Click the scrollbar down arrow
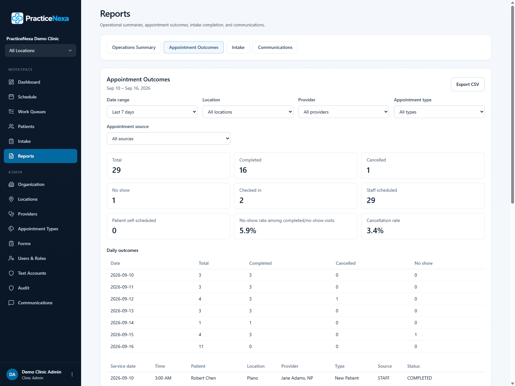Viewport: 515px width, 386px height. click(x=512, y=383)
